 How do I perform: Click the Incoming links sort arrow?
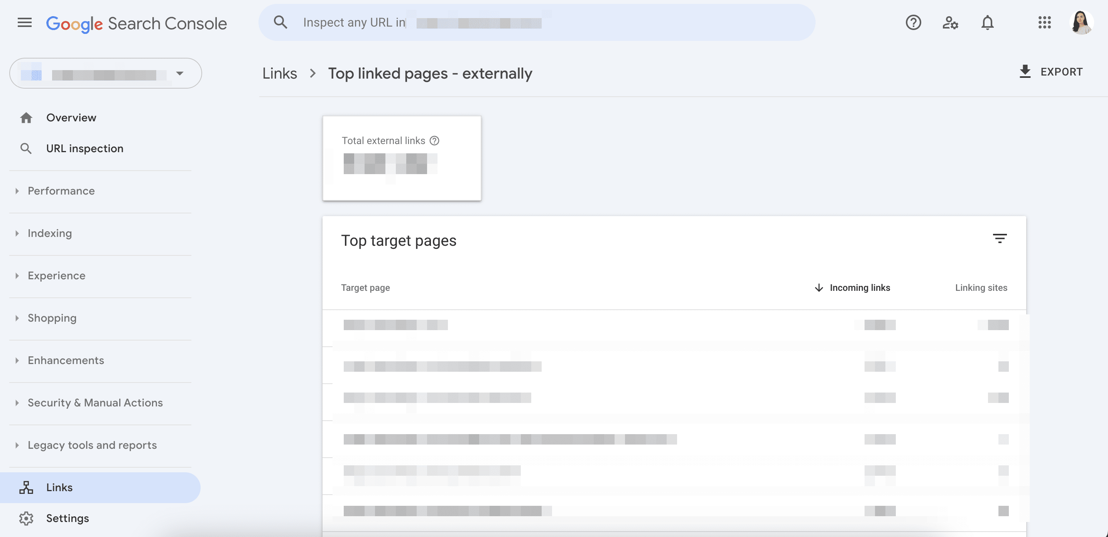click(x=819, y=287)
